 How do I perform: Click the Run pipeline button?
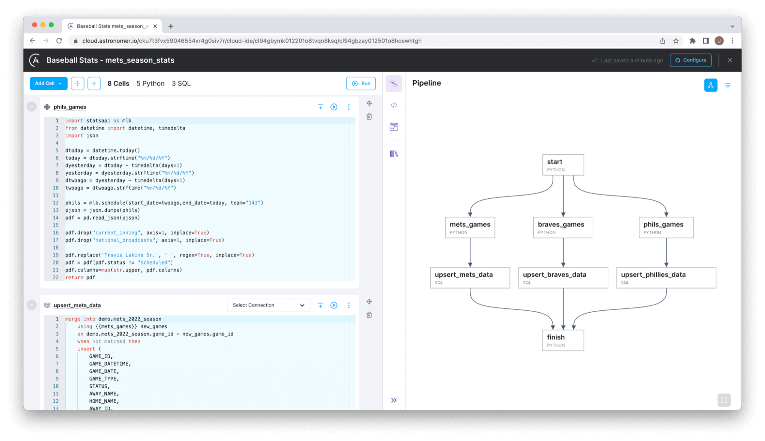360,83
